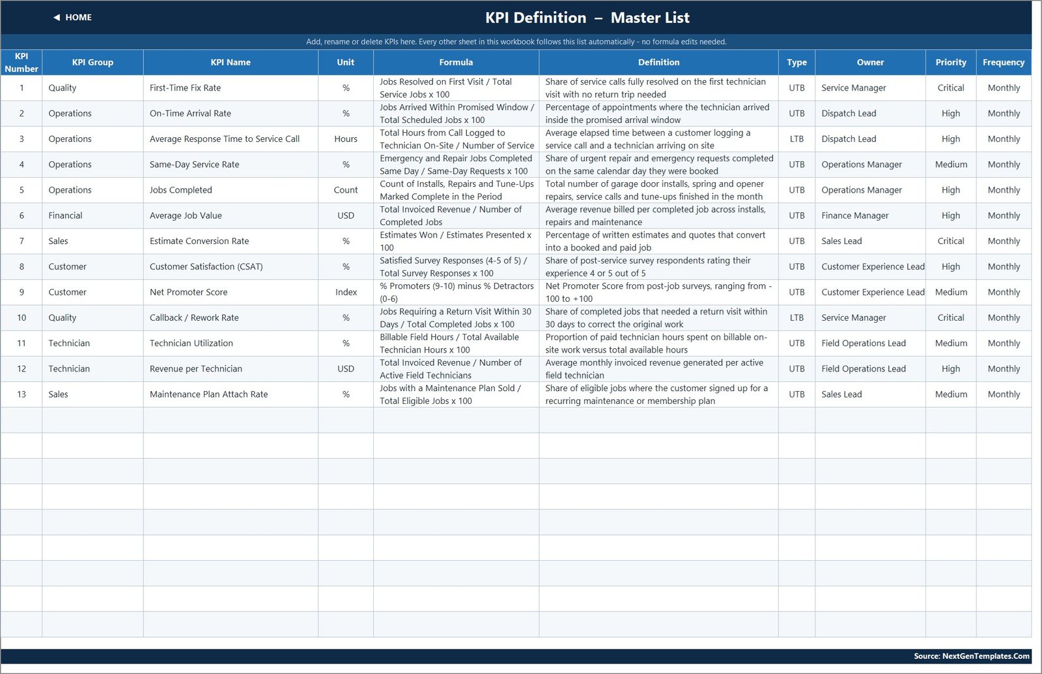Select the Callback / Rework Rate cell
The height and width of the screenshot is (674, 1042).
click(x=231, y=317)
